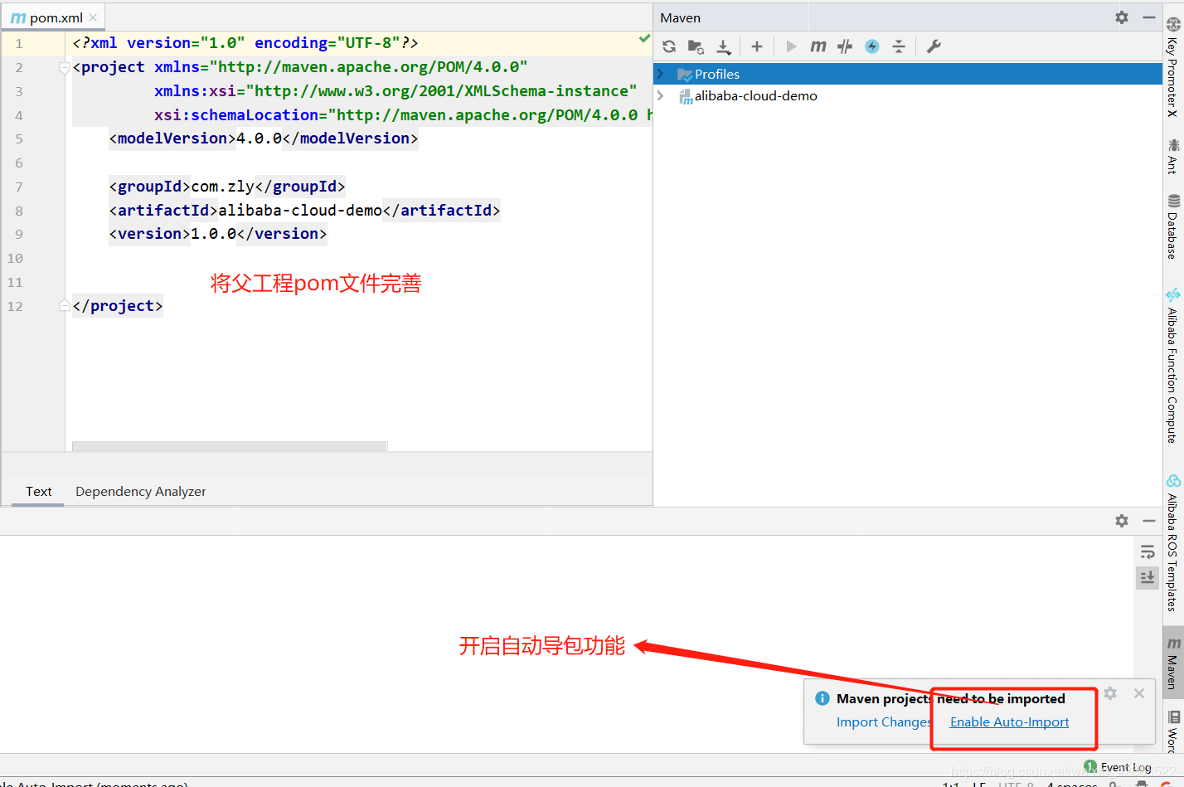Viewport: 1184px width, 787px height.
Task: Click line number 7 in gutter
Action: click(x=19, y=187)
